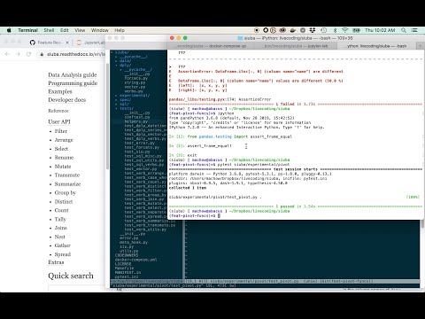Click the Dropbox menu bar icon
425x319 pixels.
pyautogui.click(x=313, y=30)
